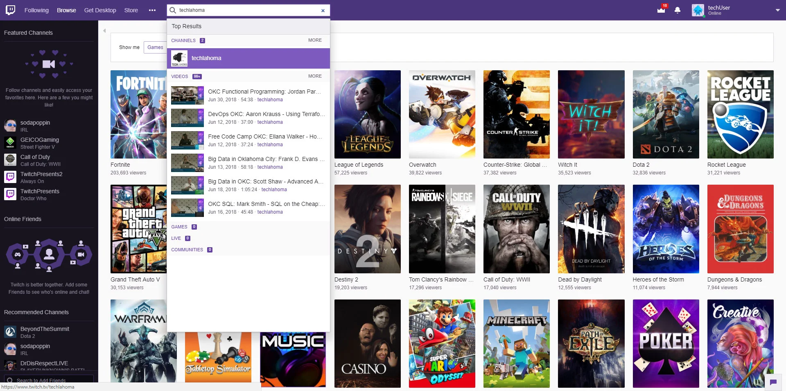
Task: Open the Casino category cover
Action: coord(368,344)
